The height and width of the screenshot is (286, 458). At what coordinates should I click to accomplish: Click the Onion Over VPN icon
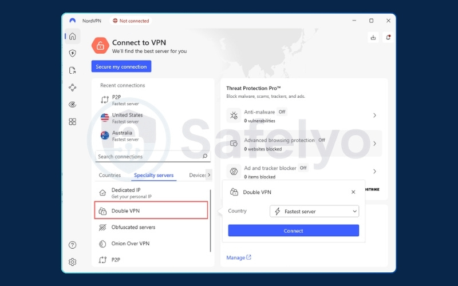pos(102,244)
